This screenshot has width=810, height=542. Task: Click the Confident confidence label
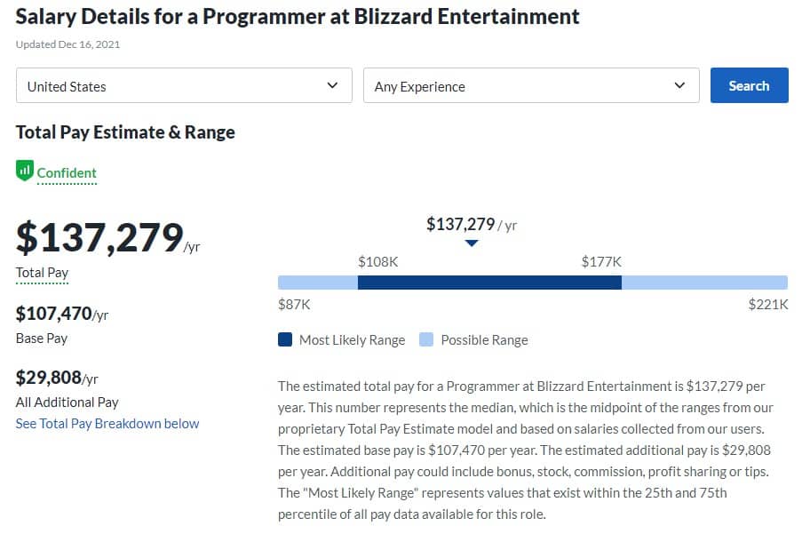coord(67,172)
